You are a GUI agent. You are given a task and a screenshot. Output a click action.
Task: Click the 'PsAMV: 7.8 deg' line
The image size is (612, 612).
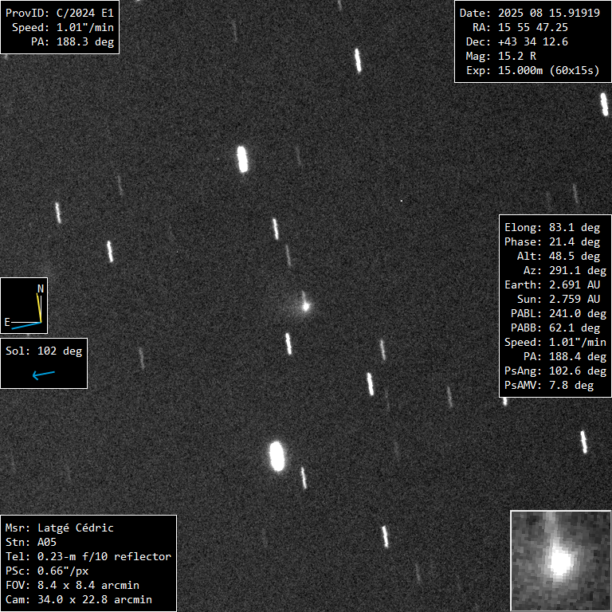[549, 386]
